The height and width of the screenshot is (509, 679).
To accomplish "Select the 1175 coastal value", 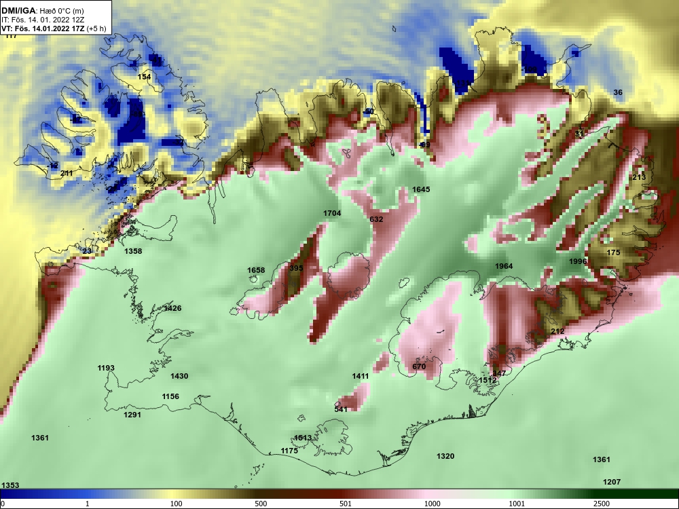I will pos(289,451).
